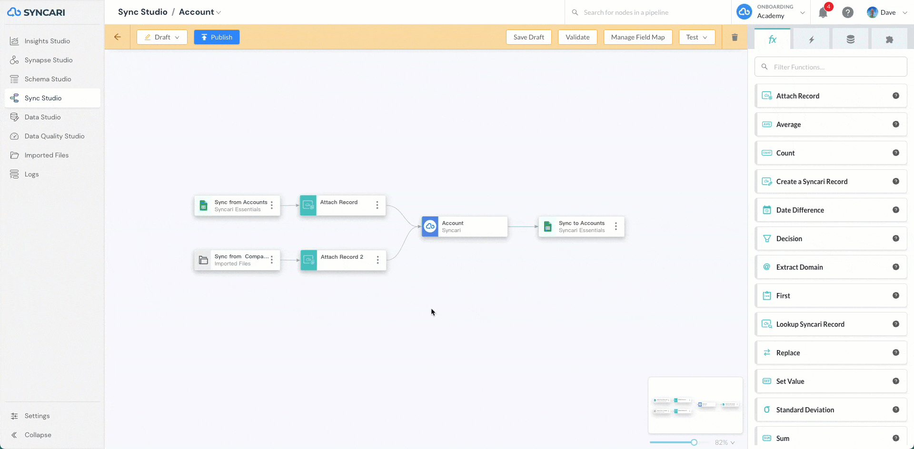Adjust the canvas zoom slider

(x=694, y=442)
